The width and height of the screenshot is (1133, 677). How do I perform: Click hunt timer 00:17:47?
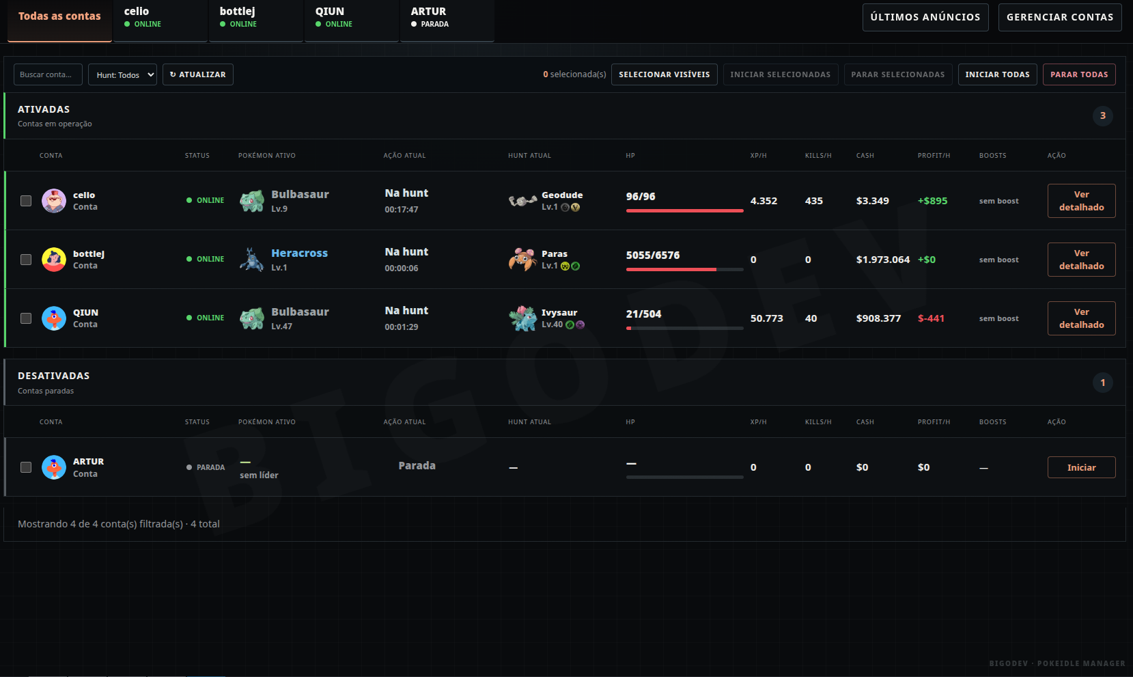coord(402,210)
